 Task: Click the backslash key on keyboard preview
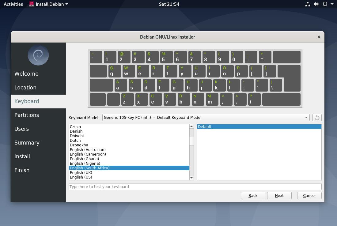[x=276, y=85]
